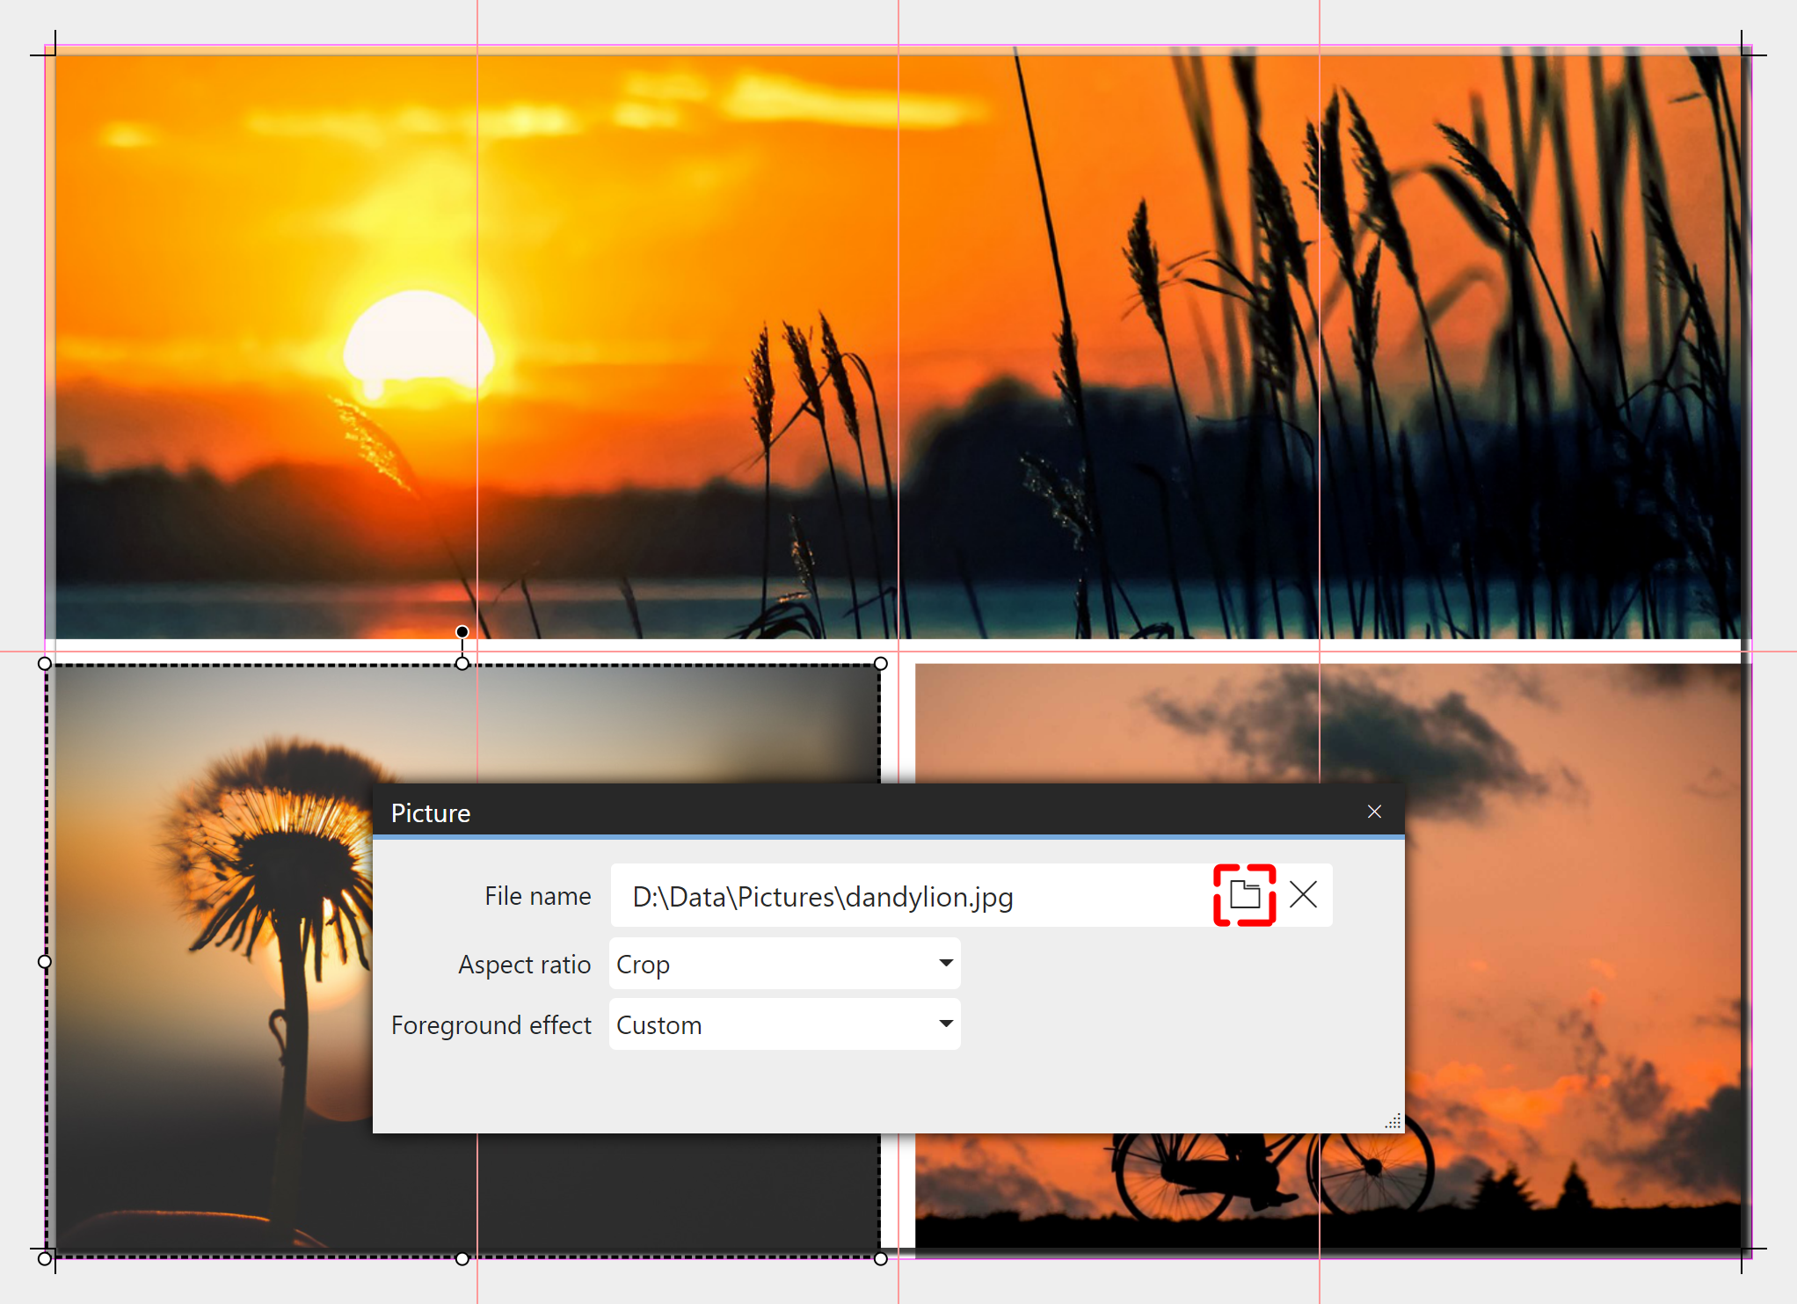1797x1304 pixels.
Task: Click the Picture dialog's resize grip corner
Action: [1393, 1122]
